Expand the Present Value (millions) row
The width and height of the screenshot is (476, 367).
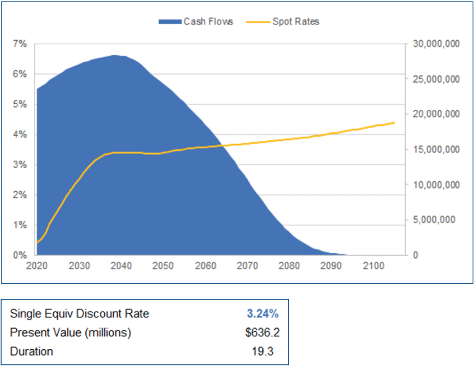click(x=71, y=332)
